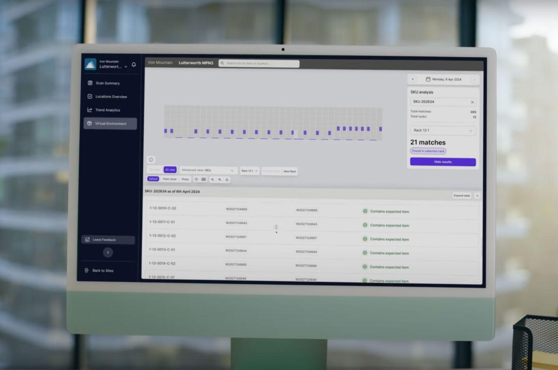
Task: Click Contains expected item in row 1-13-0011-C-01
Action: click(x=389, y=225)
